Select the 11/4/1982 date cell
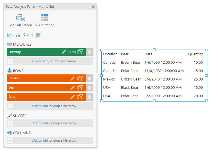Image resolution: width=211 pixels, height=152 pixels. coord(164,71)
